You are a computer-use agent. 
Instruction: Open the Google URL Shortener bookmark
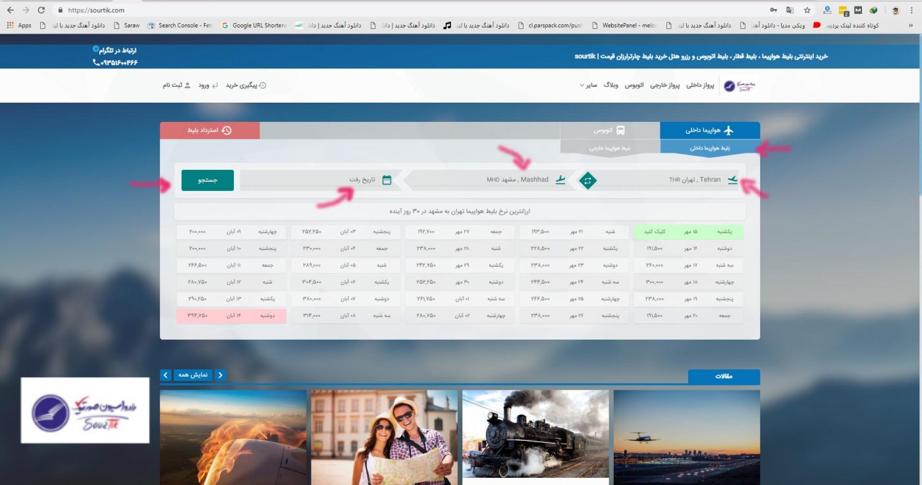pyautogui.click(x=255, y=26)
